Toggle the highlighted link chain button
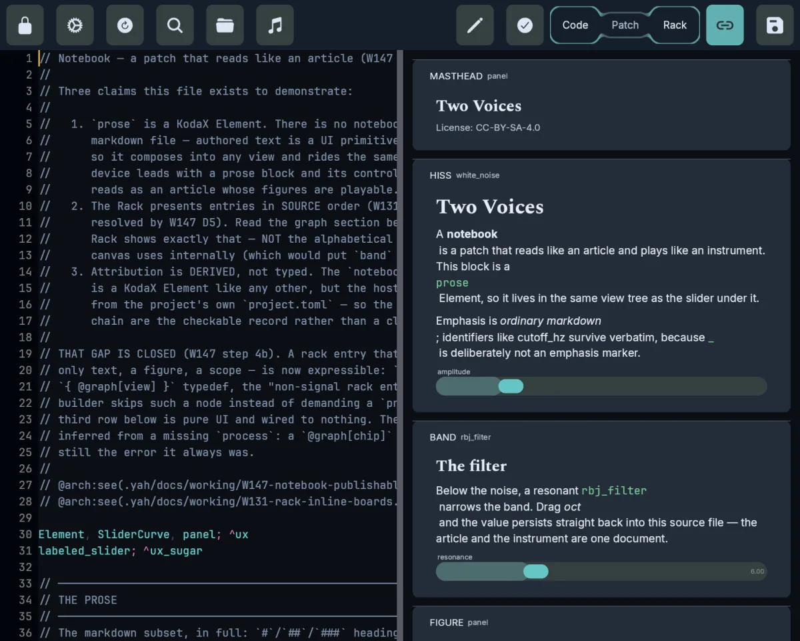This screenshot has height=641, width=800. [x=725, y=25]
